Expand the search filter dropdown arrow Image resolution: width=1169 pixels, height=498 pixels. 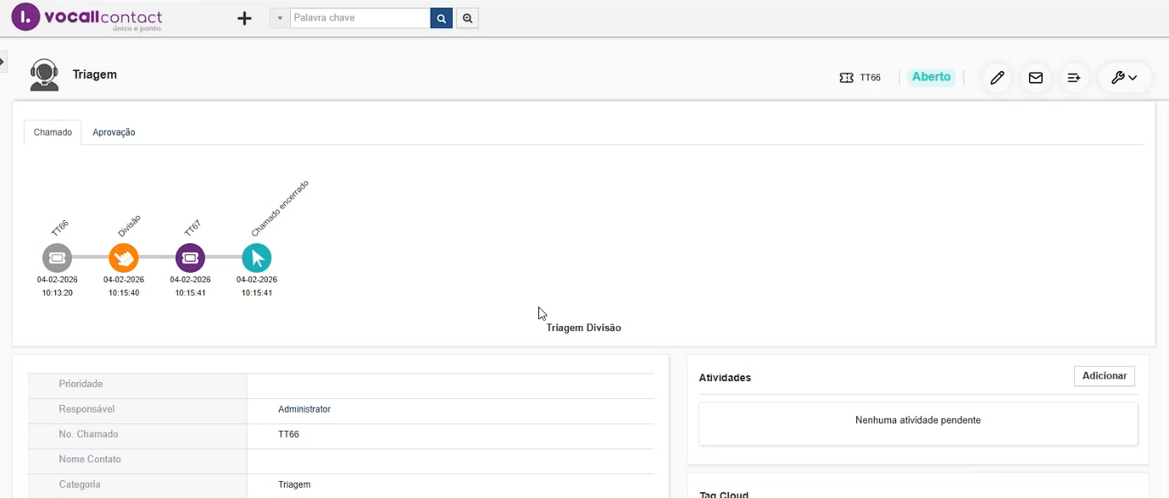[280, 19]
